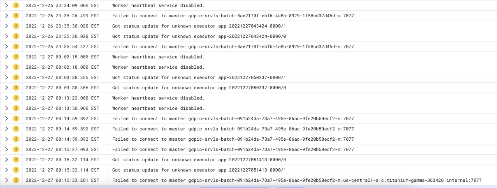Click warning icon beside the 23:35:54.427 entry
Screen dimensions: 497x188
(16, 46)
